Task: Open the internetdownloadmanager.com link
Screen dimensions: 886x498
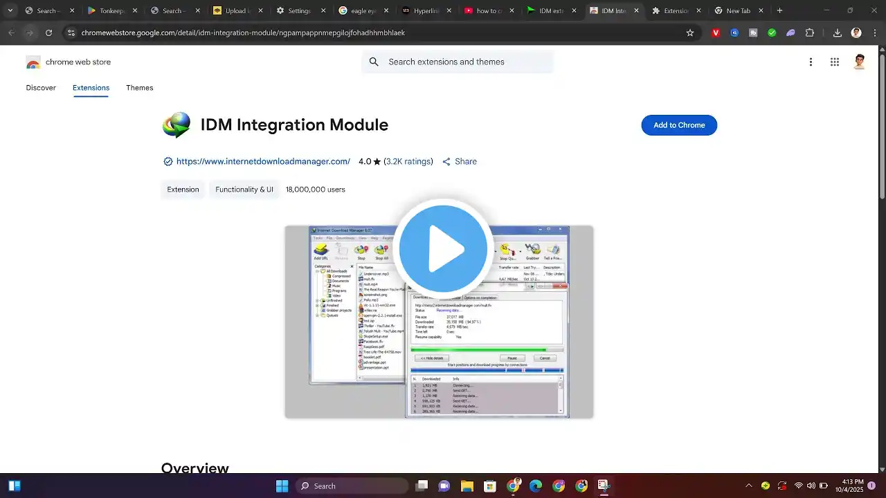Action: click(263, 161)
